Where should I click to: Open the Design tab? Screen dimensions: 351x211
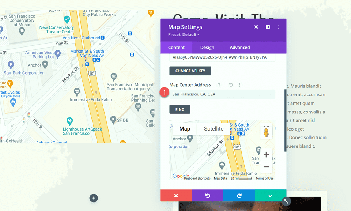(x=207, y=48)
